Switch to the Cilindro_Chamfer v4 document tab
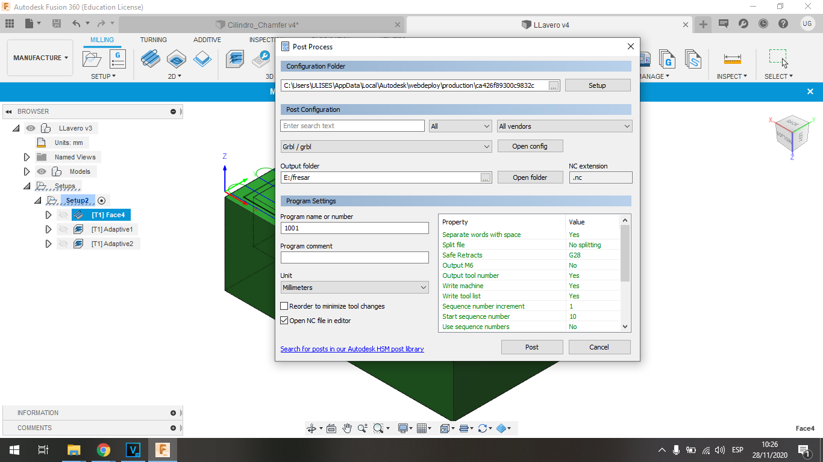 coord(263,25)
